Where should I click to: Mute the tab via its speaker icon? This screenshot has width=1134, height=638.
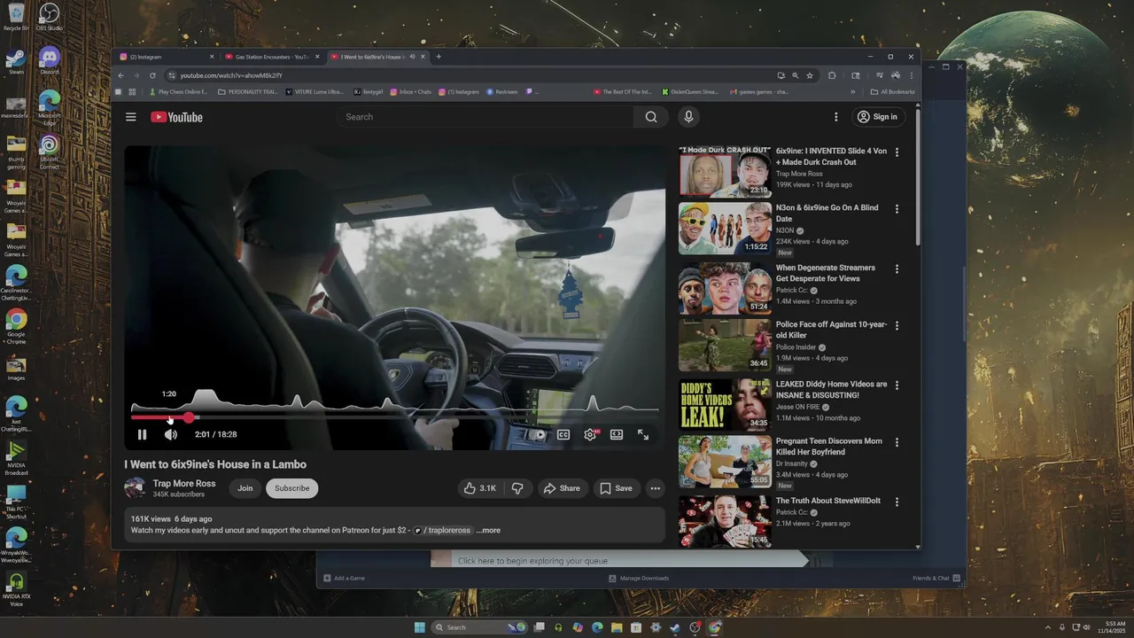pyautogui.click(x=412, y=57)
